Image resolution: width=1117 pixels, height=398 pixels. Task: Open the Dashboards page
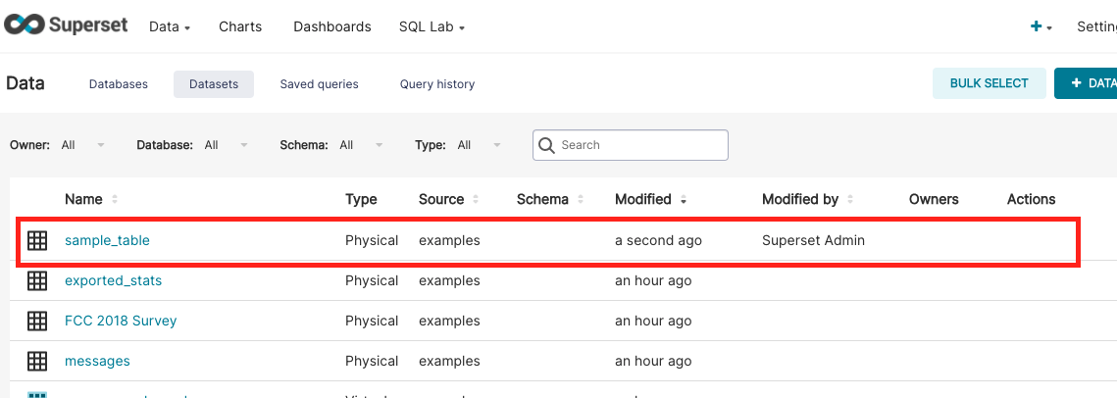[x=332, y=27]
